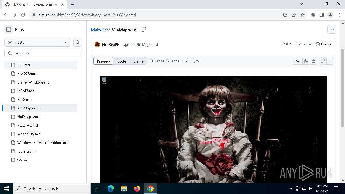The image size is (345, 194).
Task: Open Task View on the taskbar
Action: 97,189
